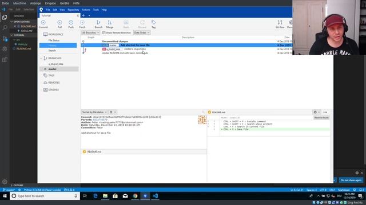The image size is (366, 205).
Task: Expand the STASHES section
Action: [41, 90]
